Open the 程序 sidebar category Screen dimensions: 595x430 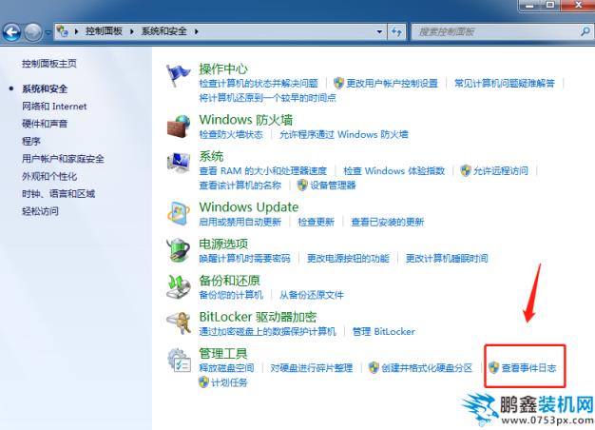pos(31,142)
